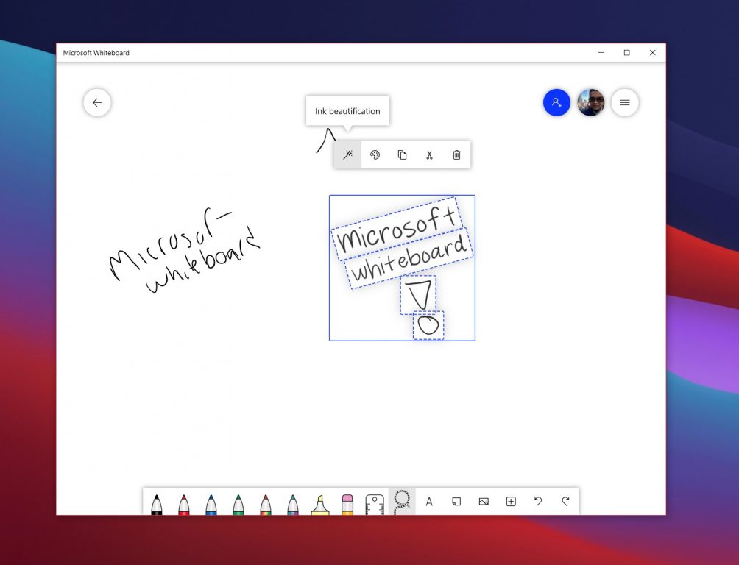Image resolution: width=739 pixels, height=565 pixels.
Task: Insert an image
Action: pyautogui.click(x=484, y=502)
